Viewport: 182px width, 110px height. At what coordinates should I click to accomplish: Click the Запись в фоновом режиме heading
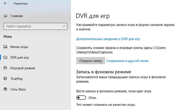pyautogui.click(x=103, y=72)
